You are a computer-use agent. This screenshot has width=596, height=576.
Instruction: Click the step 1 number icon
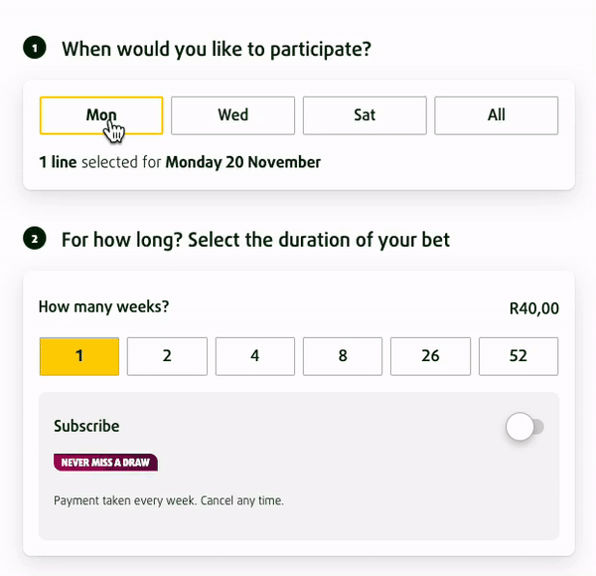(36, 48)
